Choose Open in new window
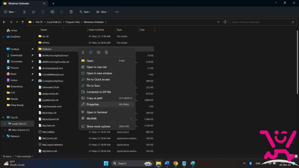Image resolution: width=299 pixels, height=168 pixels. point(107,73)
